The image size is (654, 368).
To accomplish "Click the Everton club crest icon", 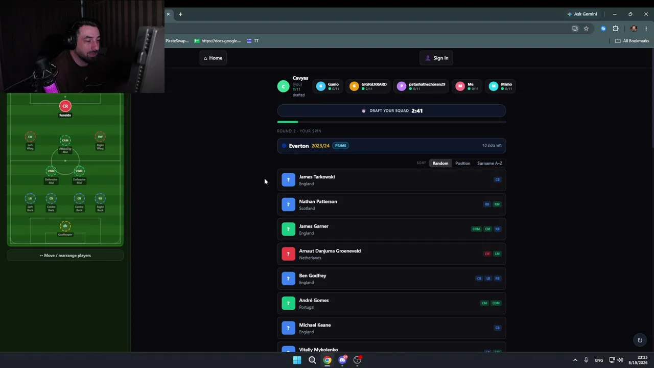I will pos(284,146).
